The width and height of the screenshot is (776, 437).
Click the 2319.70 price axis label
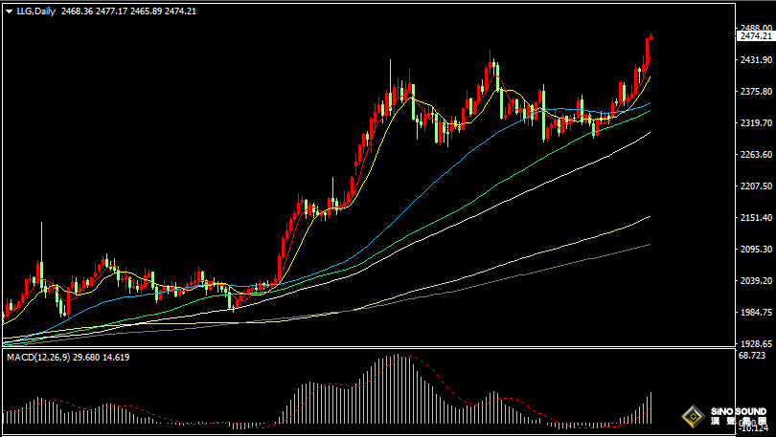tap(755, 123)
